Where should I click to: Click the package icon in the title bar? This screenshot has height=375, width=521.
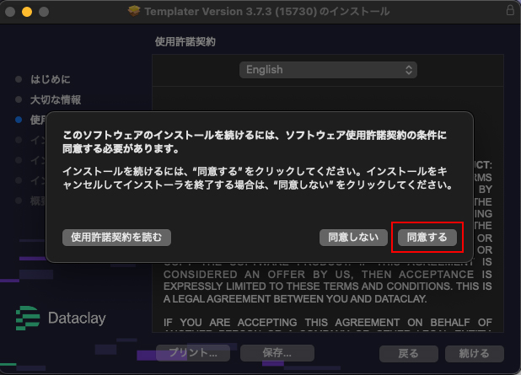pos(135,12)
